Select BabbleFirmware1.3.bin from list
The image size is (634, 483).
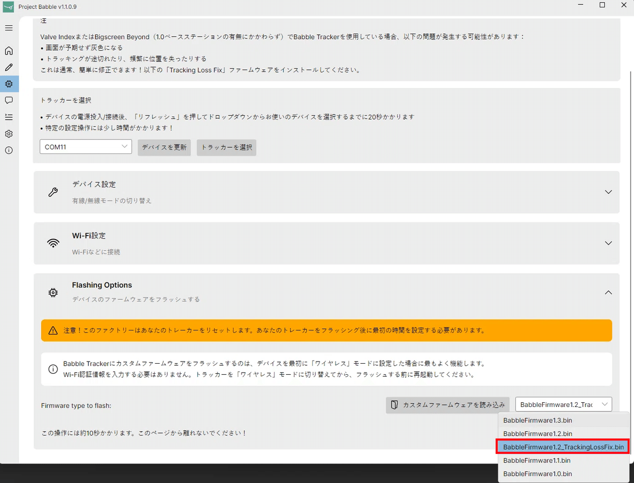click(x=563, y=421)
